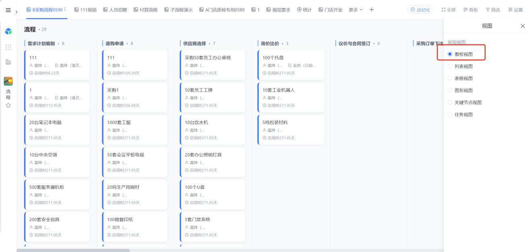Click the 议价与合同签订 column header
The height and width of the screenshot is (252, 530).
tap(354, 43)
